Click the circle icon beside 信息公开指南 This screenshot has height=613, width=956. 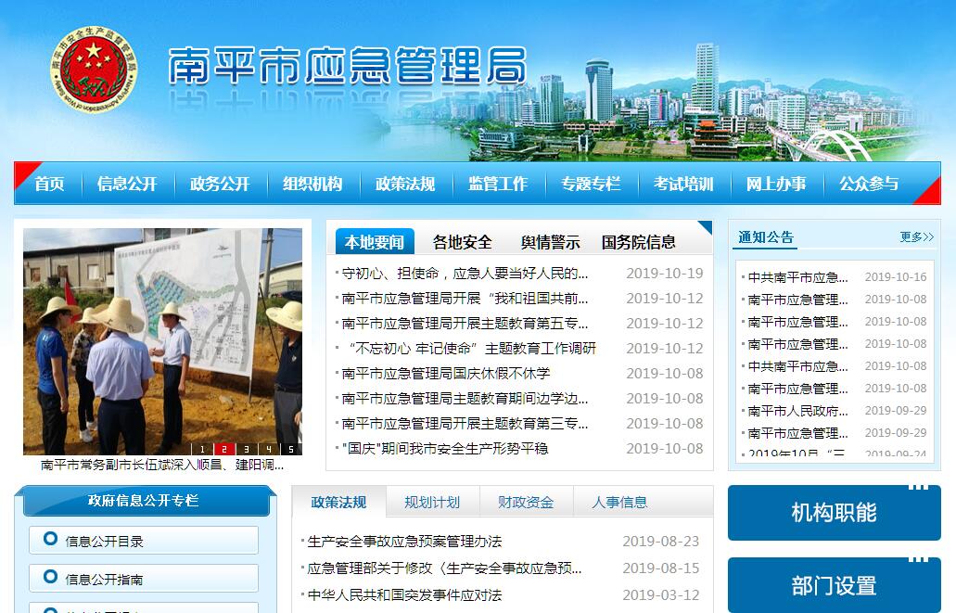[49, 578]
